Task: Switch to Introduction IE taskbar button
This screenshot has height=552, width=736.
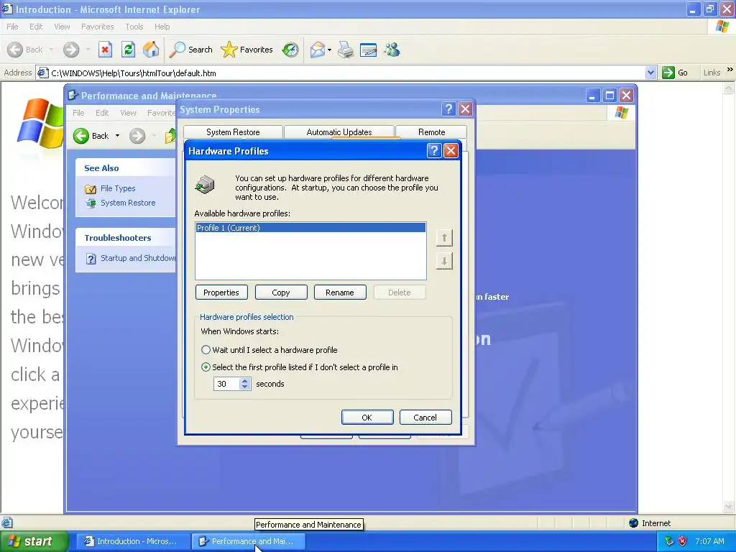Action: (x=132, y=541)
